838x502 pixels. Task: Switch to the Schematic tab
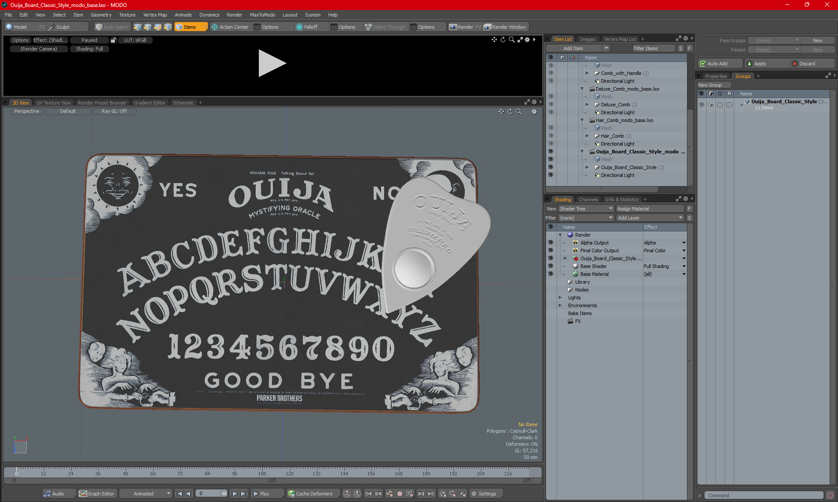click(x=183, y=103)
